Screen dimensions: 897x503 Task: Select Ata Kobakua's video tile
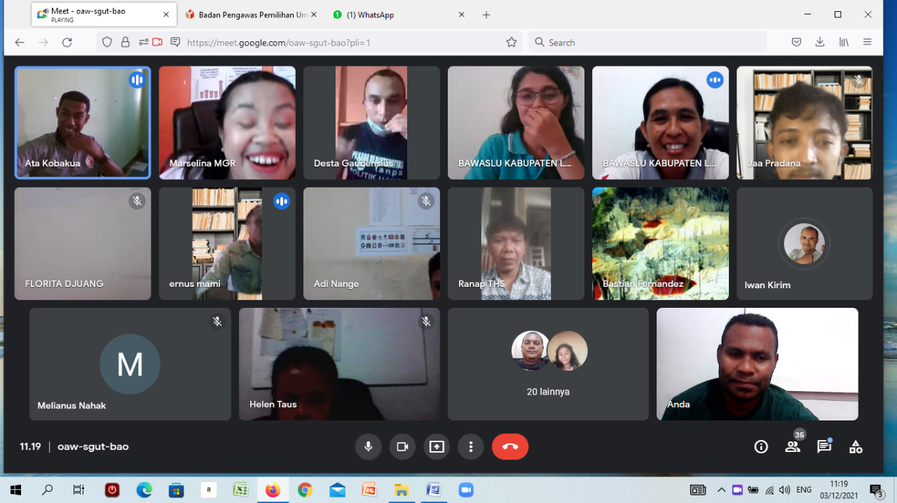point(83,122)
